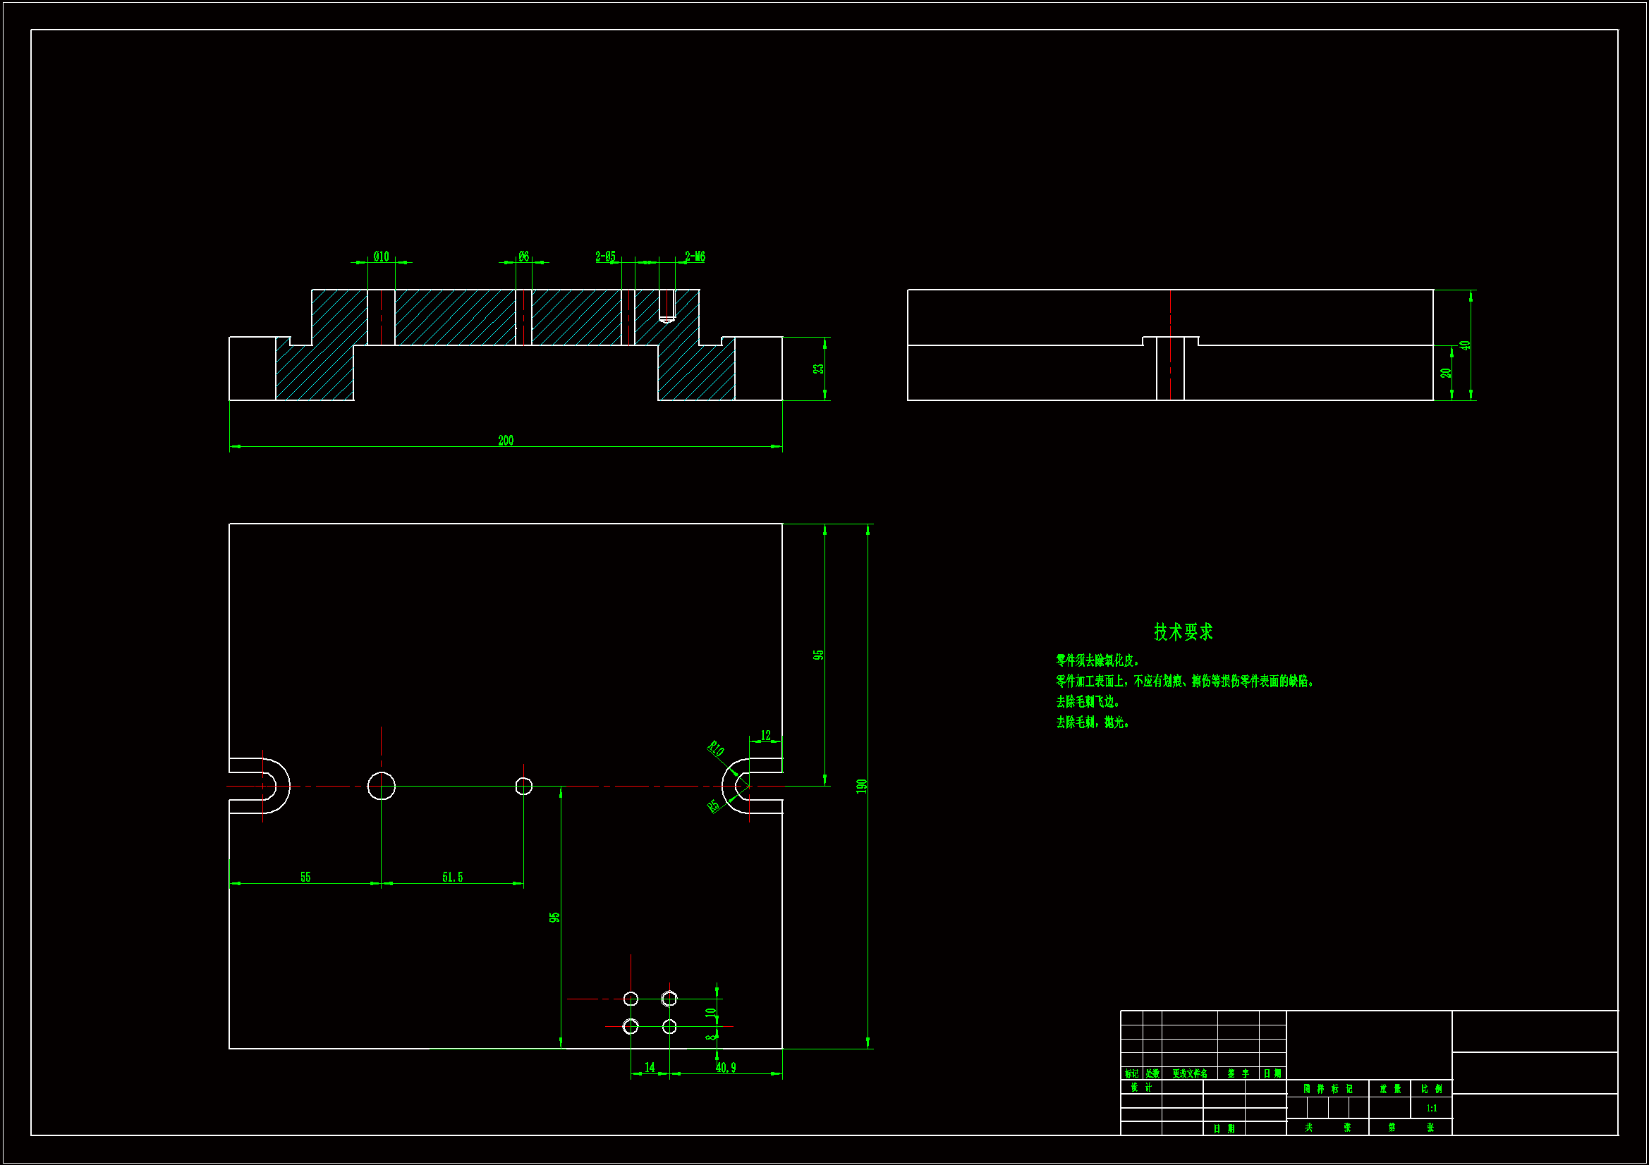Select the 更改文件名 cell in title block
The height and width of the screenshot is (1165, 1649).
[1189, 1074]
